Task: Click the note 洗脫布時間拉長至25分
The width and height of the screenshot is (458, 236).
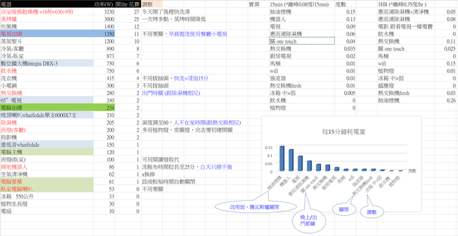Action: click(169, 167)
